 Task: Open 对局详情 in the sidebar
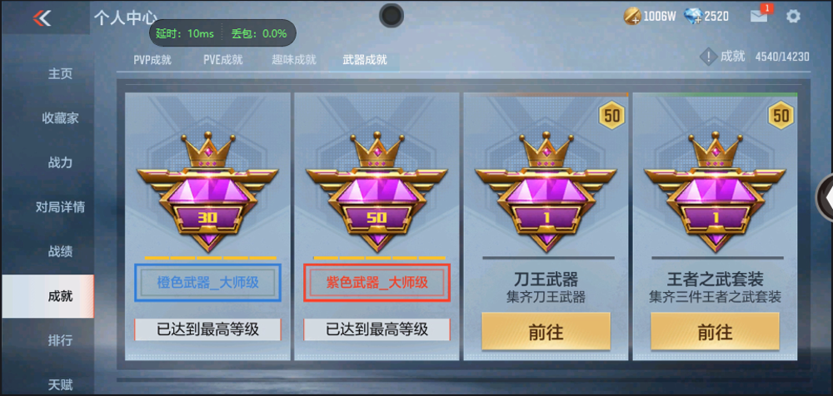click(60, 206)
